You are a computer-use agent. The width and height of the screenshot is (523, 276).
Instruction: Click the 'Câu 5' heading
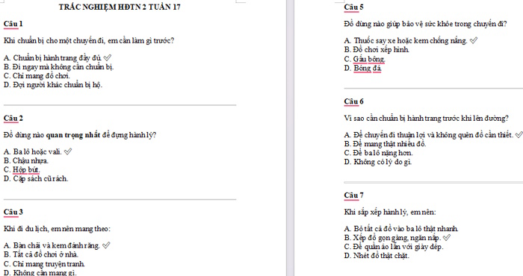click(354, 7)
